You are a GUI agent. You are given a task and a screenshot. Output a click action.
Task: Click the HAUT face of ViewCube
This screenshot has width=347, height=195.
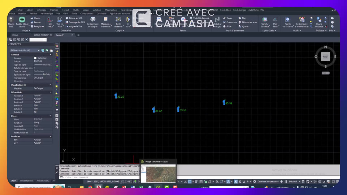click(x=325, y=57)
